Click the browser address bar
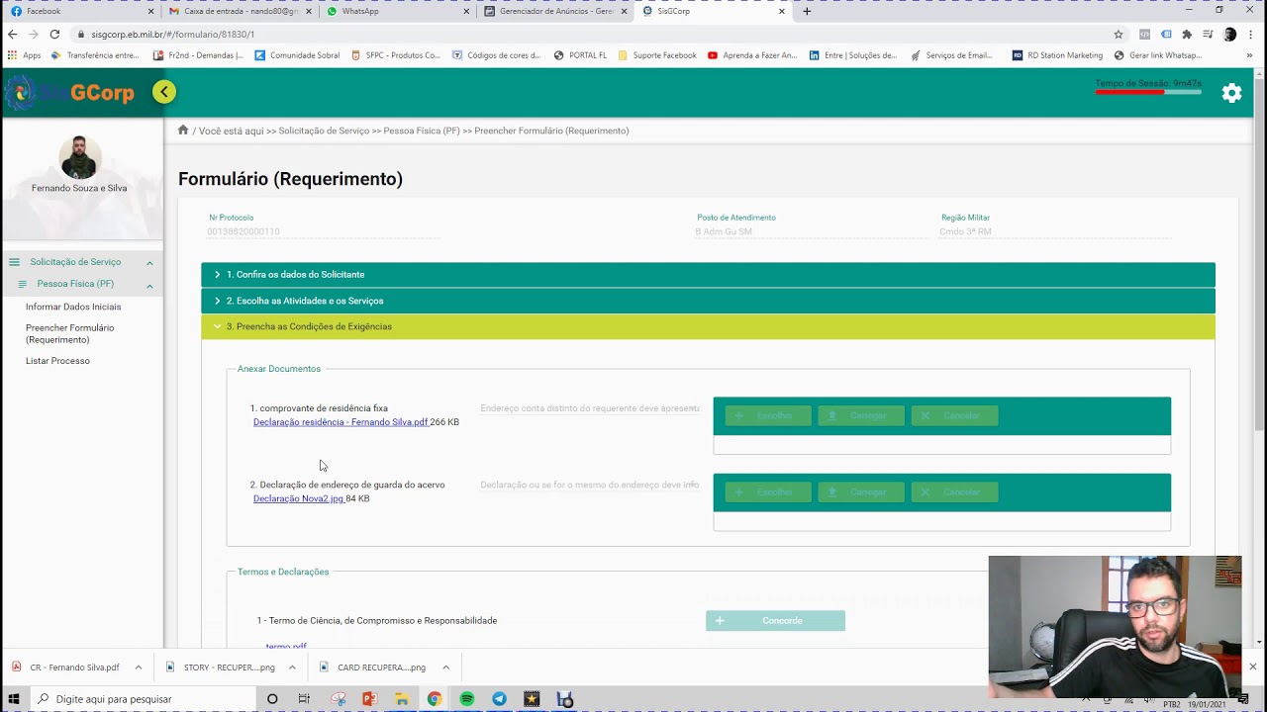1267x712 pixels. point(594,34)
